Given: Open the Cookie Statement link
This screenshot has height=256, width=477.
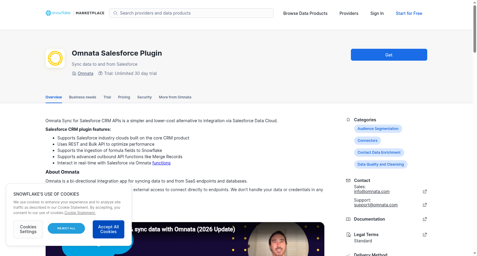Looking at the screenshot, I should (80, 213).
